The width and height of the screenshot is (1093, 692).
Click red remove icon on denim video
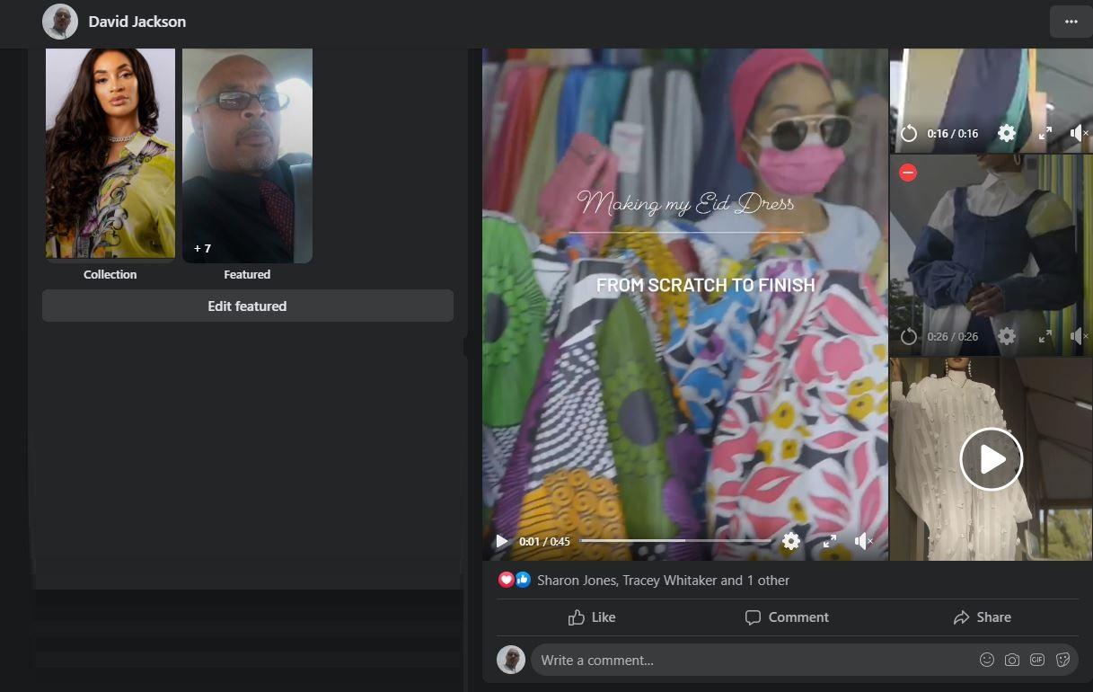908,172
